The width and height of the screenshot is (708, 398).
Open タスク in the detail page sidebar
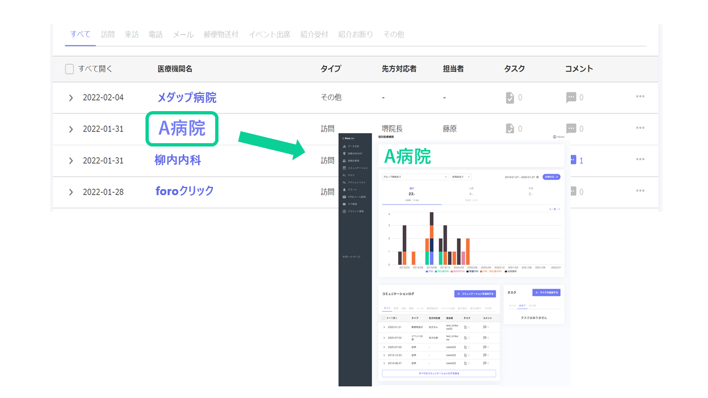349,175
